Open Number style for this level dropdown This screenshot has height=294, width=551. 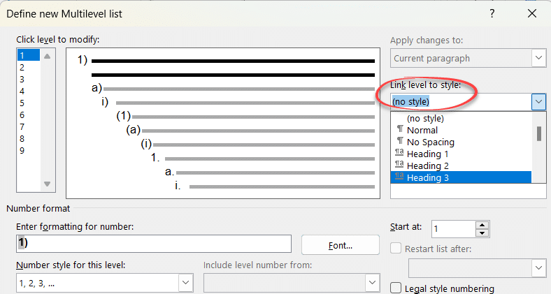[x=185, y=282]
